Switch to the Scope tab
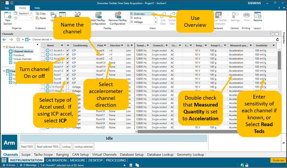Screen dimensions: 287x168 (x=26, y=154)
